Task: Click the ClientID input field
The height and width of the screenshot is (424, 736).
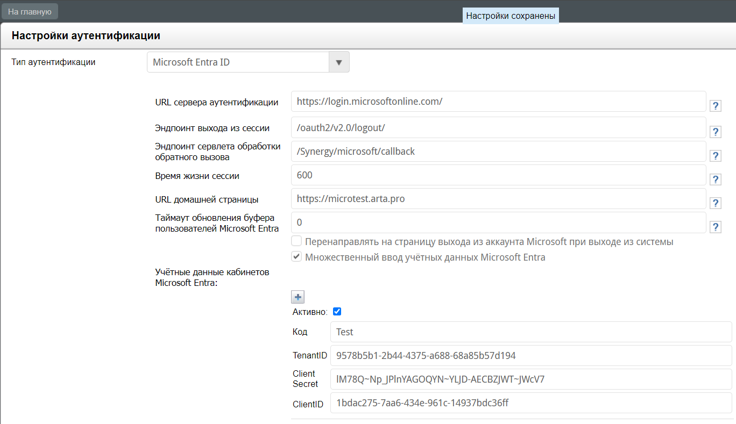Action: pyautogui.click(x=531, y=403)
